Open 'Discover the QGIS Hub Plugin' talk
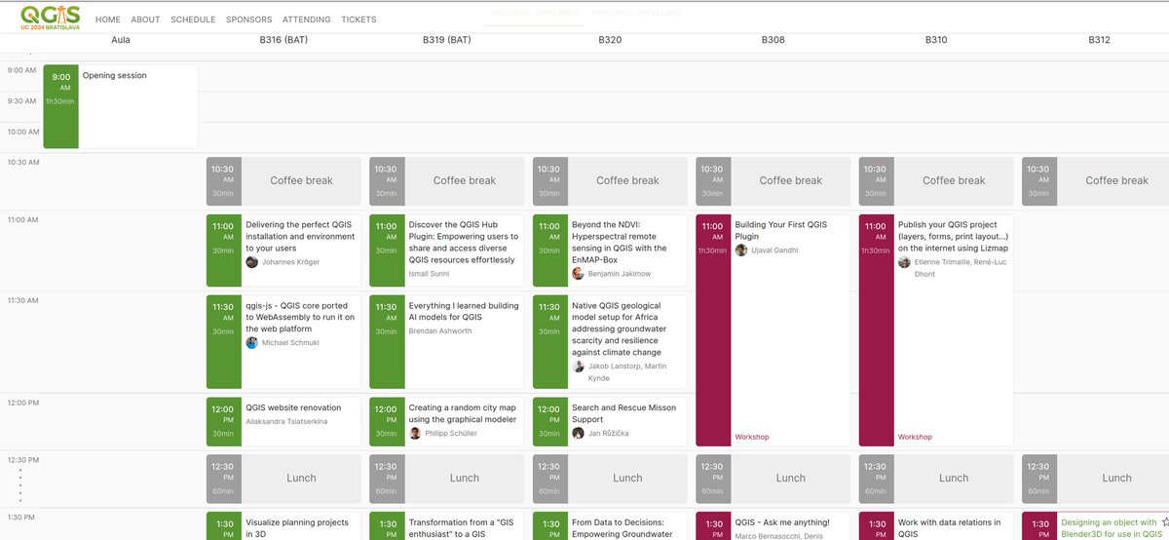 (446, 251)
